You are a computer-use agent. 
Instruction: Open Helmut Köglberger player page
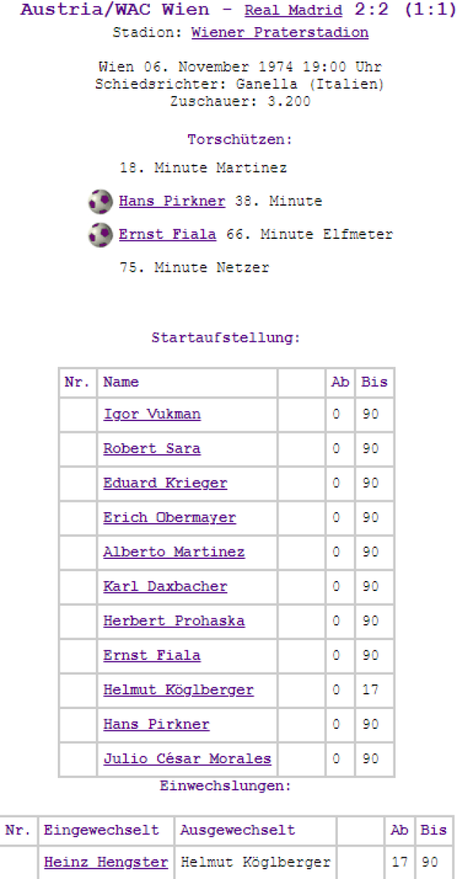(x=178, y=690)
